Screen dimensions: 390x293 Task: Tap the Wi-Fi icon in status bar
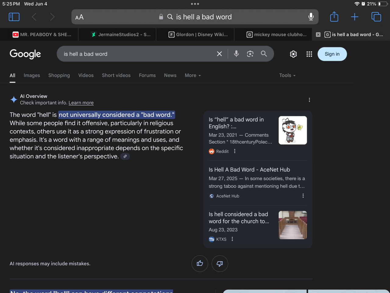(x=357, y=4)
